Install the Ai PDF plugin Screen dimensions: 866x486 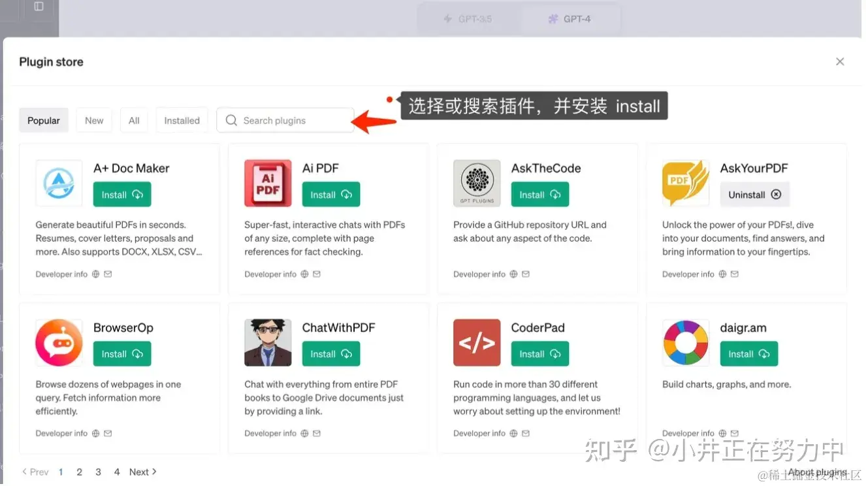pos(331,195)
